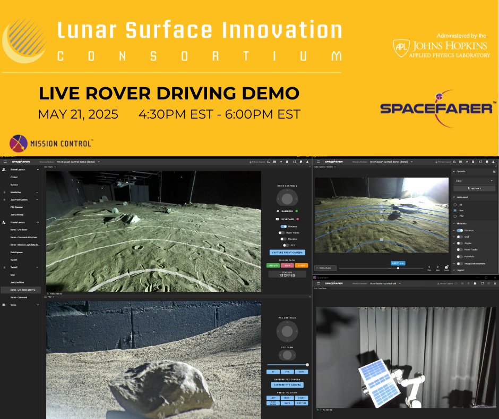Enable the Image Enhancement switch
Screen dimensions: 499x419
(460, 264)
